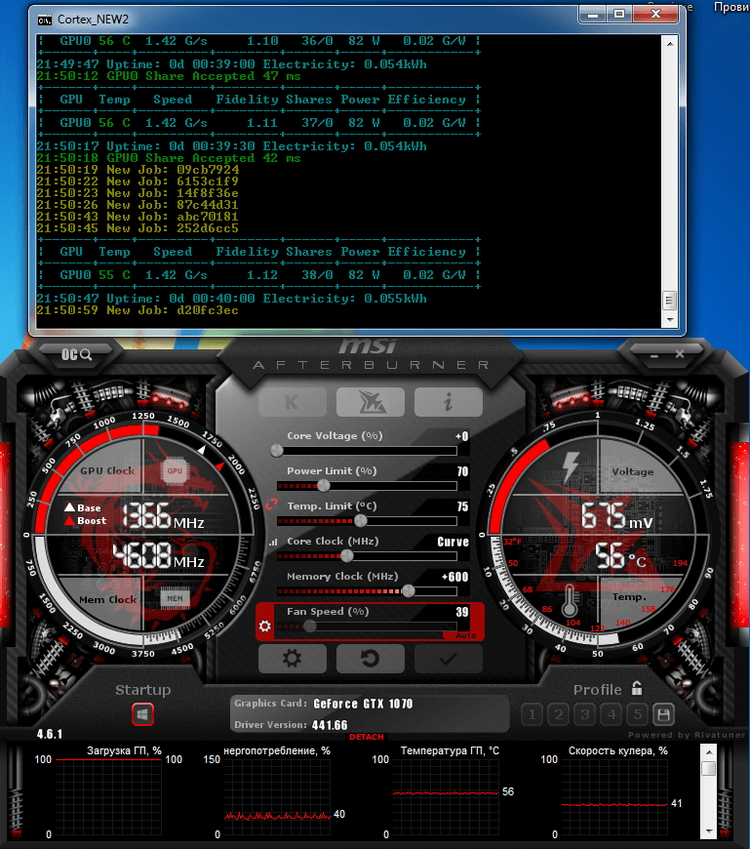Viewport: 750px width, 849px height.
Task: Save the current profile
Action: click(663, 714)
